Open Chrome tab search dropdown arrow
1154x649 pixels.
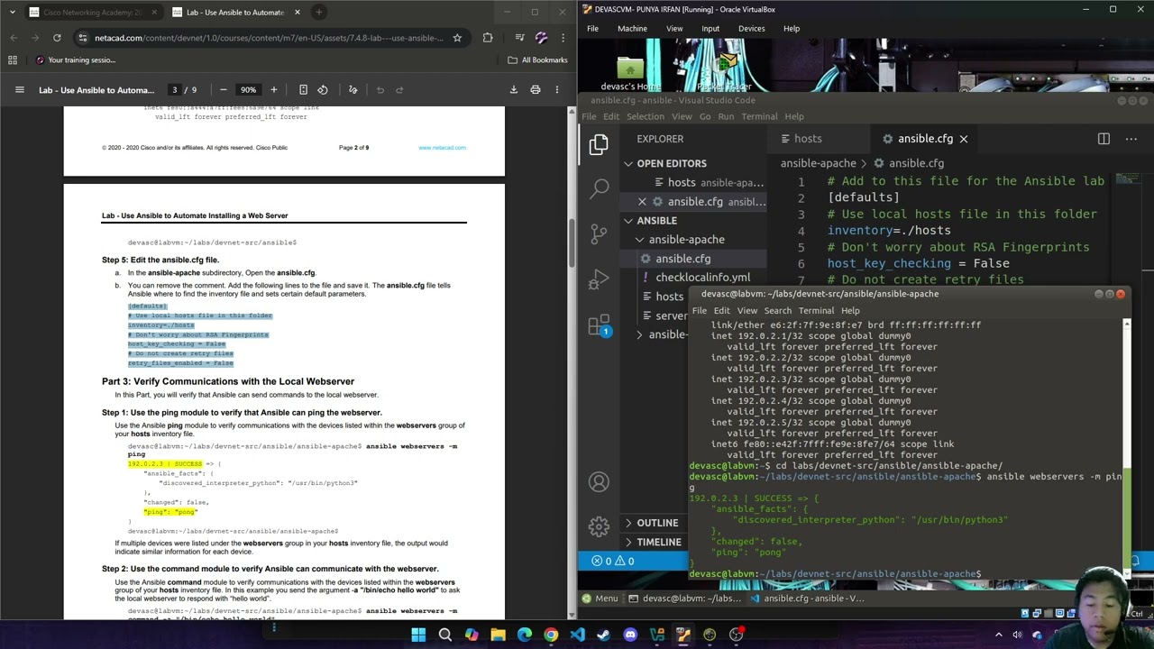tap(12, 12)
